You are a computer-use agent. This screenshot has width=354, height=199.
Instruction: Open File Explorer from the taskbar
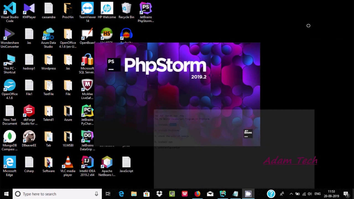pos(134,194)
